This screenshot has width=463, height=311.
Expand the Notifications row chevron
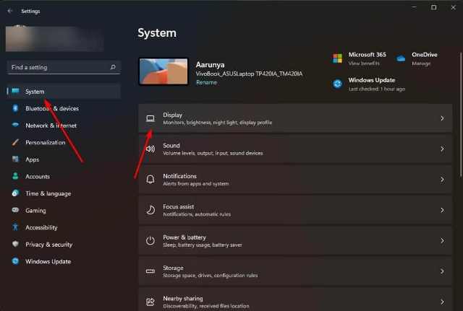click(x=442, y=180)
